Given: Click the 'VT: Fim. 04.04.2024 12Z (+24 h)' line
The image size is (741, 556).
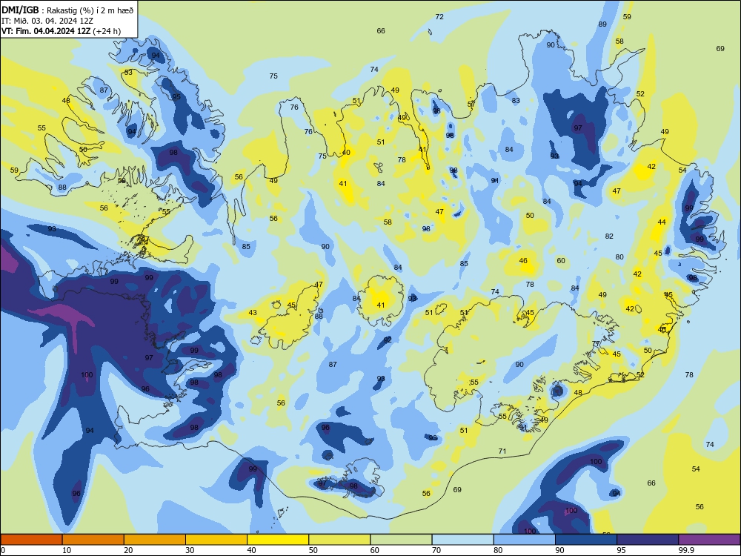Looking at the screenshot, I should coord(61,31).
